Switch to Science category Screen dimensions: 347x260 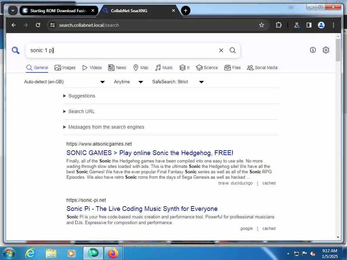207,68
